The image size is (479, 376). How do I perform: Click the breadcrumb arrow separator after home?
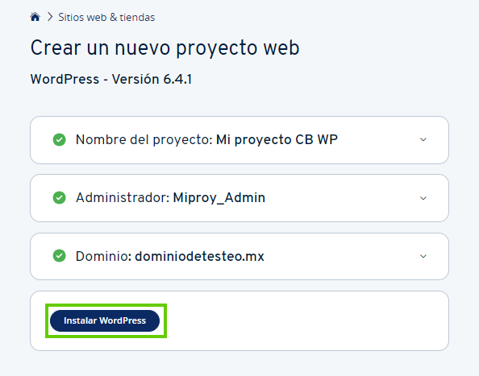[x=50, y=17]
